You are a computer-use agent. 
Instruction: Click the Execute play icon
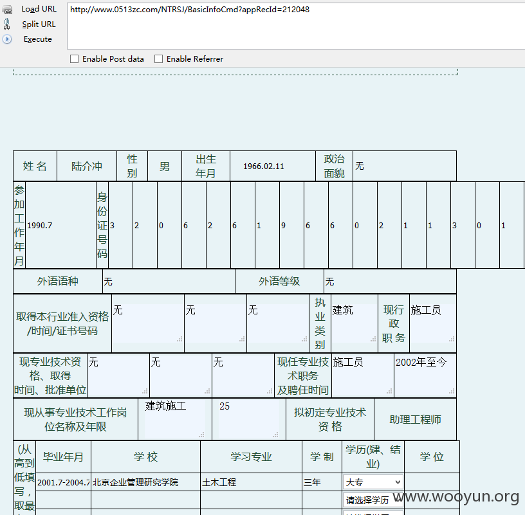click(7, 39)
